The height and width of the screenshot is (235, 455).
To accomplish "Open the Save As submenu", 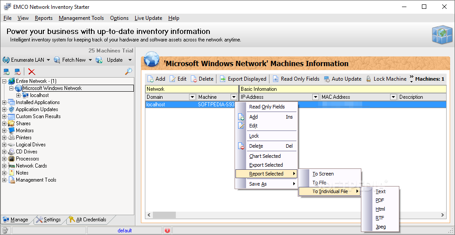I will coord(266,184).
